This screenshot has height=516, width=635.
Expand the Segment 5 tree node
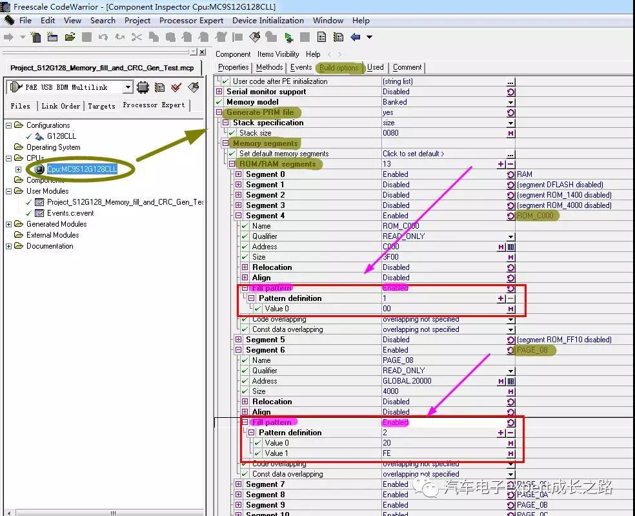(239, 340)
